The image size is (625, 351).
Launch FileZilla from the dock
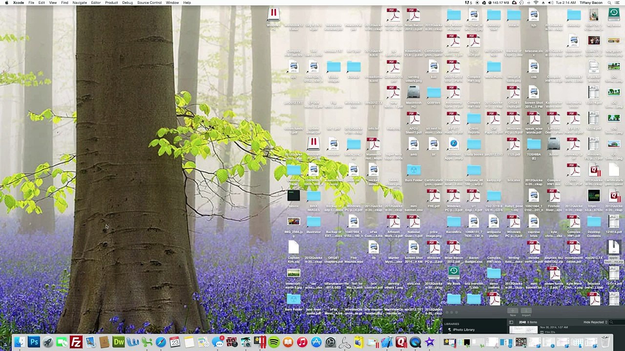(76, 342)
